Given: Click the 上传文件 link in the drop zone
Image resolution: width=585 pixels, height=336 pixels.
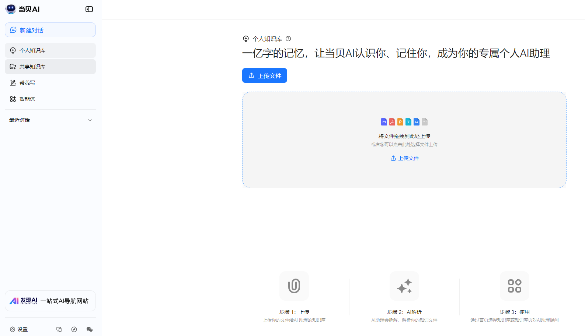Looking at the screenshot, I should [404, 158].
